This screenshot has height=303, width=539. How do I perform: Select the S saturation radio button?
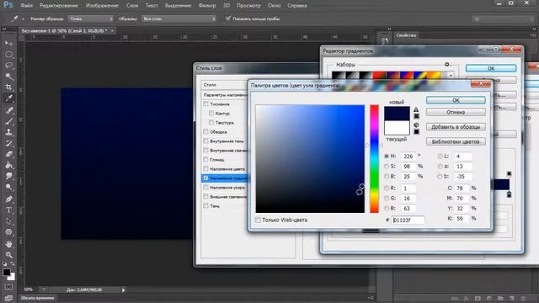[387, 167]
